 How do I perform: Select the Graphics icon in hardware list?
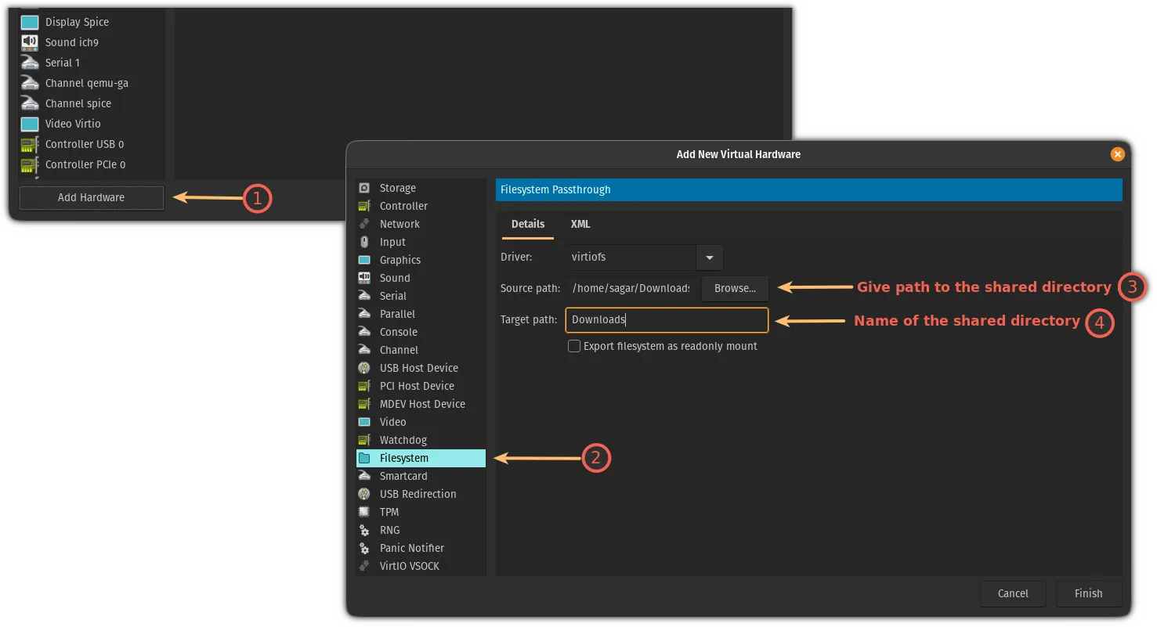point(364,260)
